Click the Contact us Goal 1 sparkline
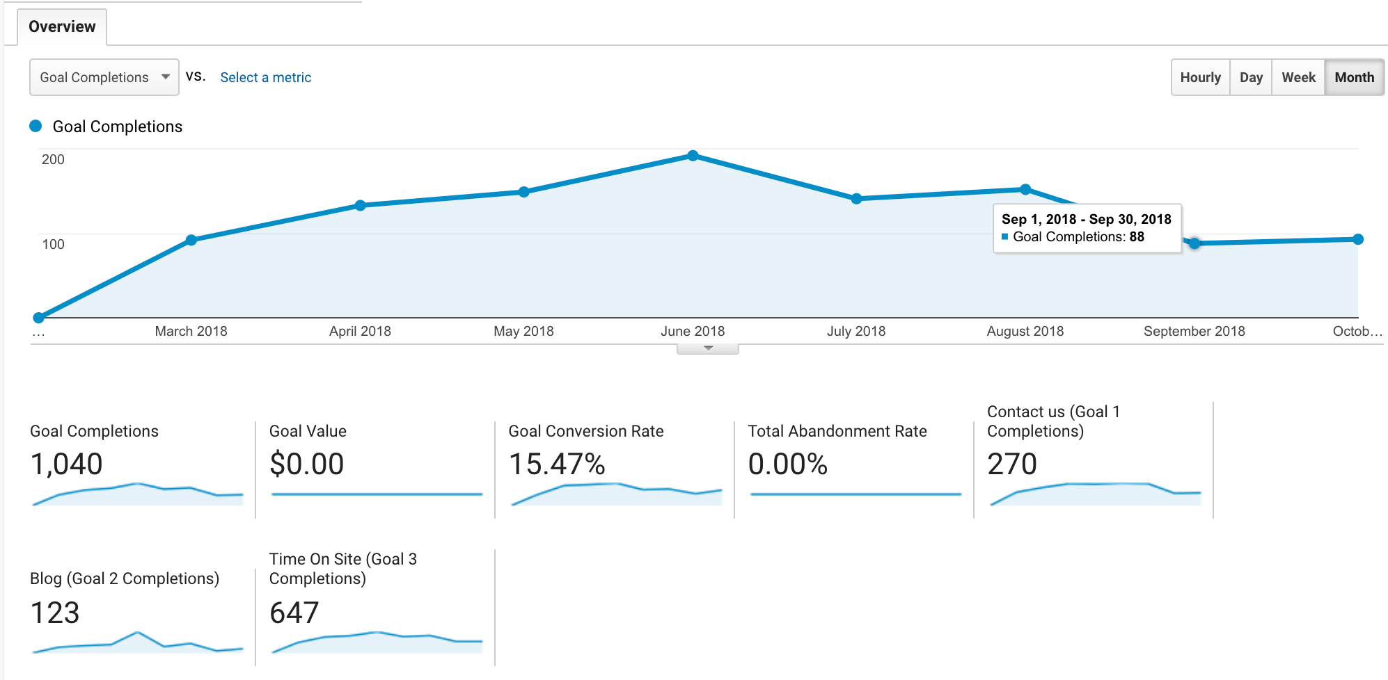This screenshot has height=680, width=1388. point(1095,494)
